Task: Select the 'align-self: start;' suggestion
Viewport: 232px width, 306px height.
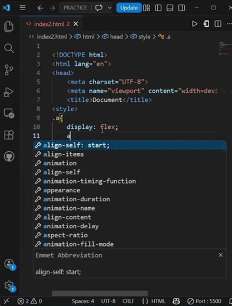Action: [130, 145]
